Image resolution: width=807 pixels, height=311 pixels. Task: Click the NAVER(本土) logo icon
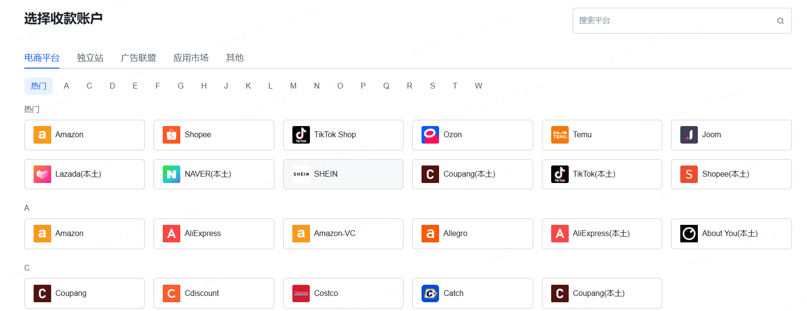[172, 174]
